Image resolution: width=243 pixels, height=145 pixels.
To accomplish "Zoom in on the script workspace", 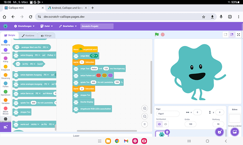I will (x=145, y=108).
